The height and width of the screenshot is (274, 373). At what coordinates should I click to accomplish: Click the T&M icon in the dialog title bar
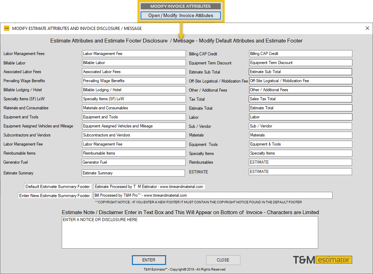pos(7,28)
